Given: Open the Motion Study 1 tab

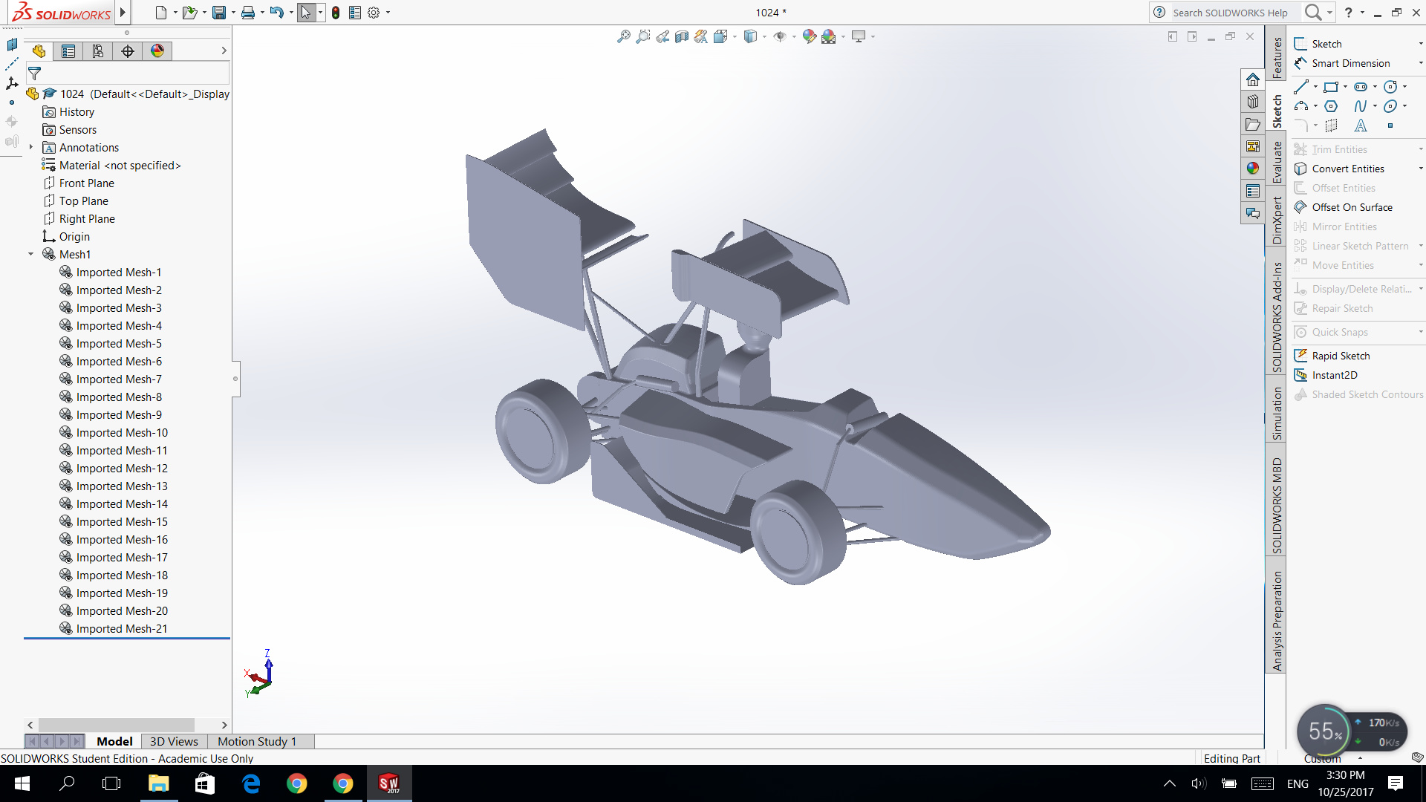Looking at the screenshot, I should (257, 741).
